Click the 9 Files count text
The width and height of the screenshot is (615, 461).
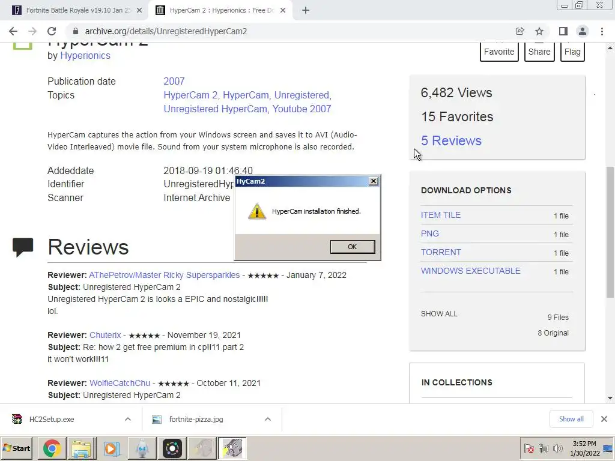tap(558, 318)
